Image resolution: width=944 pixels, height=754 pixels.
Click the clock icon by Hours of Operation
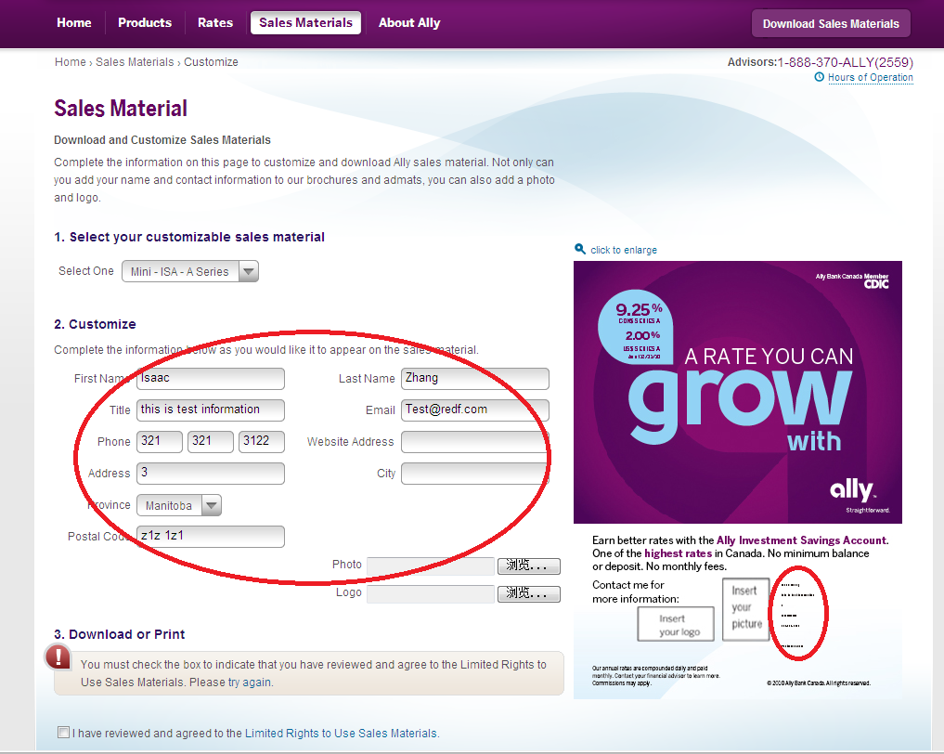[819, 77]
